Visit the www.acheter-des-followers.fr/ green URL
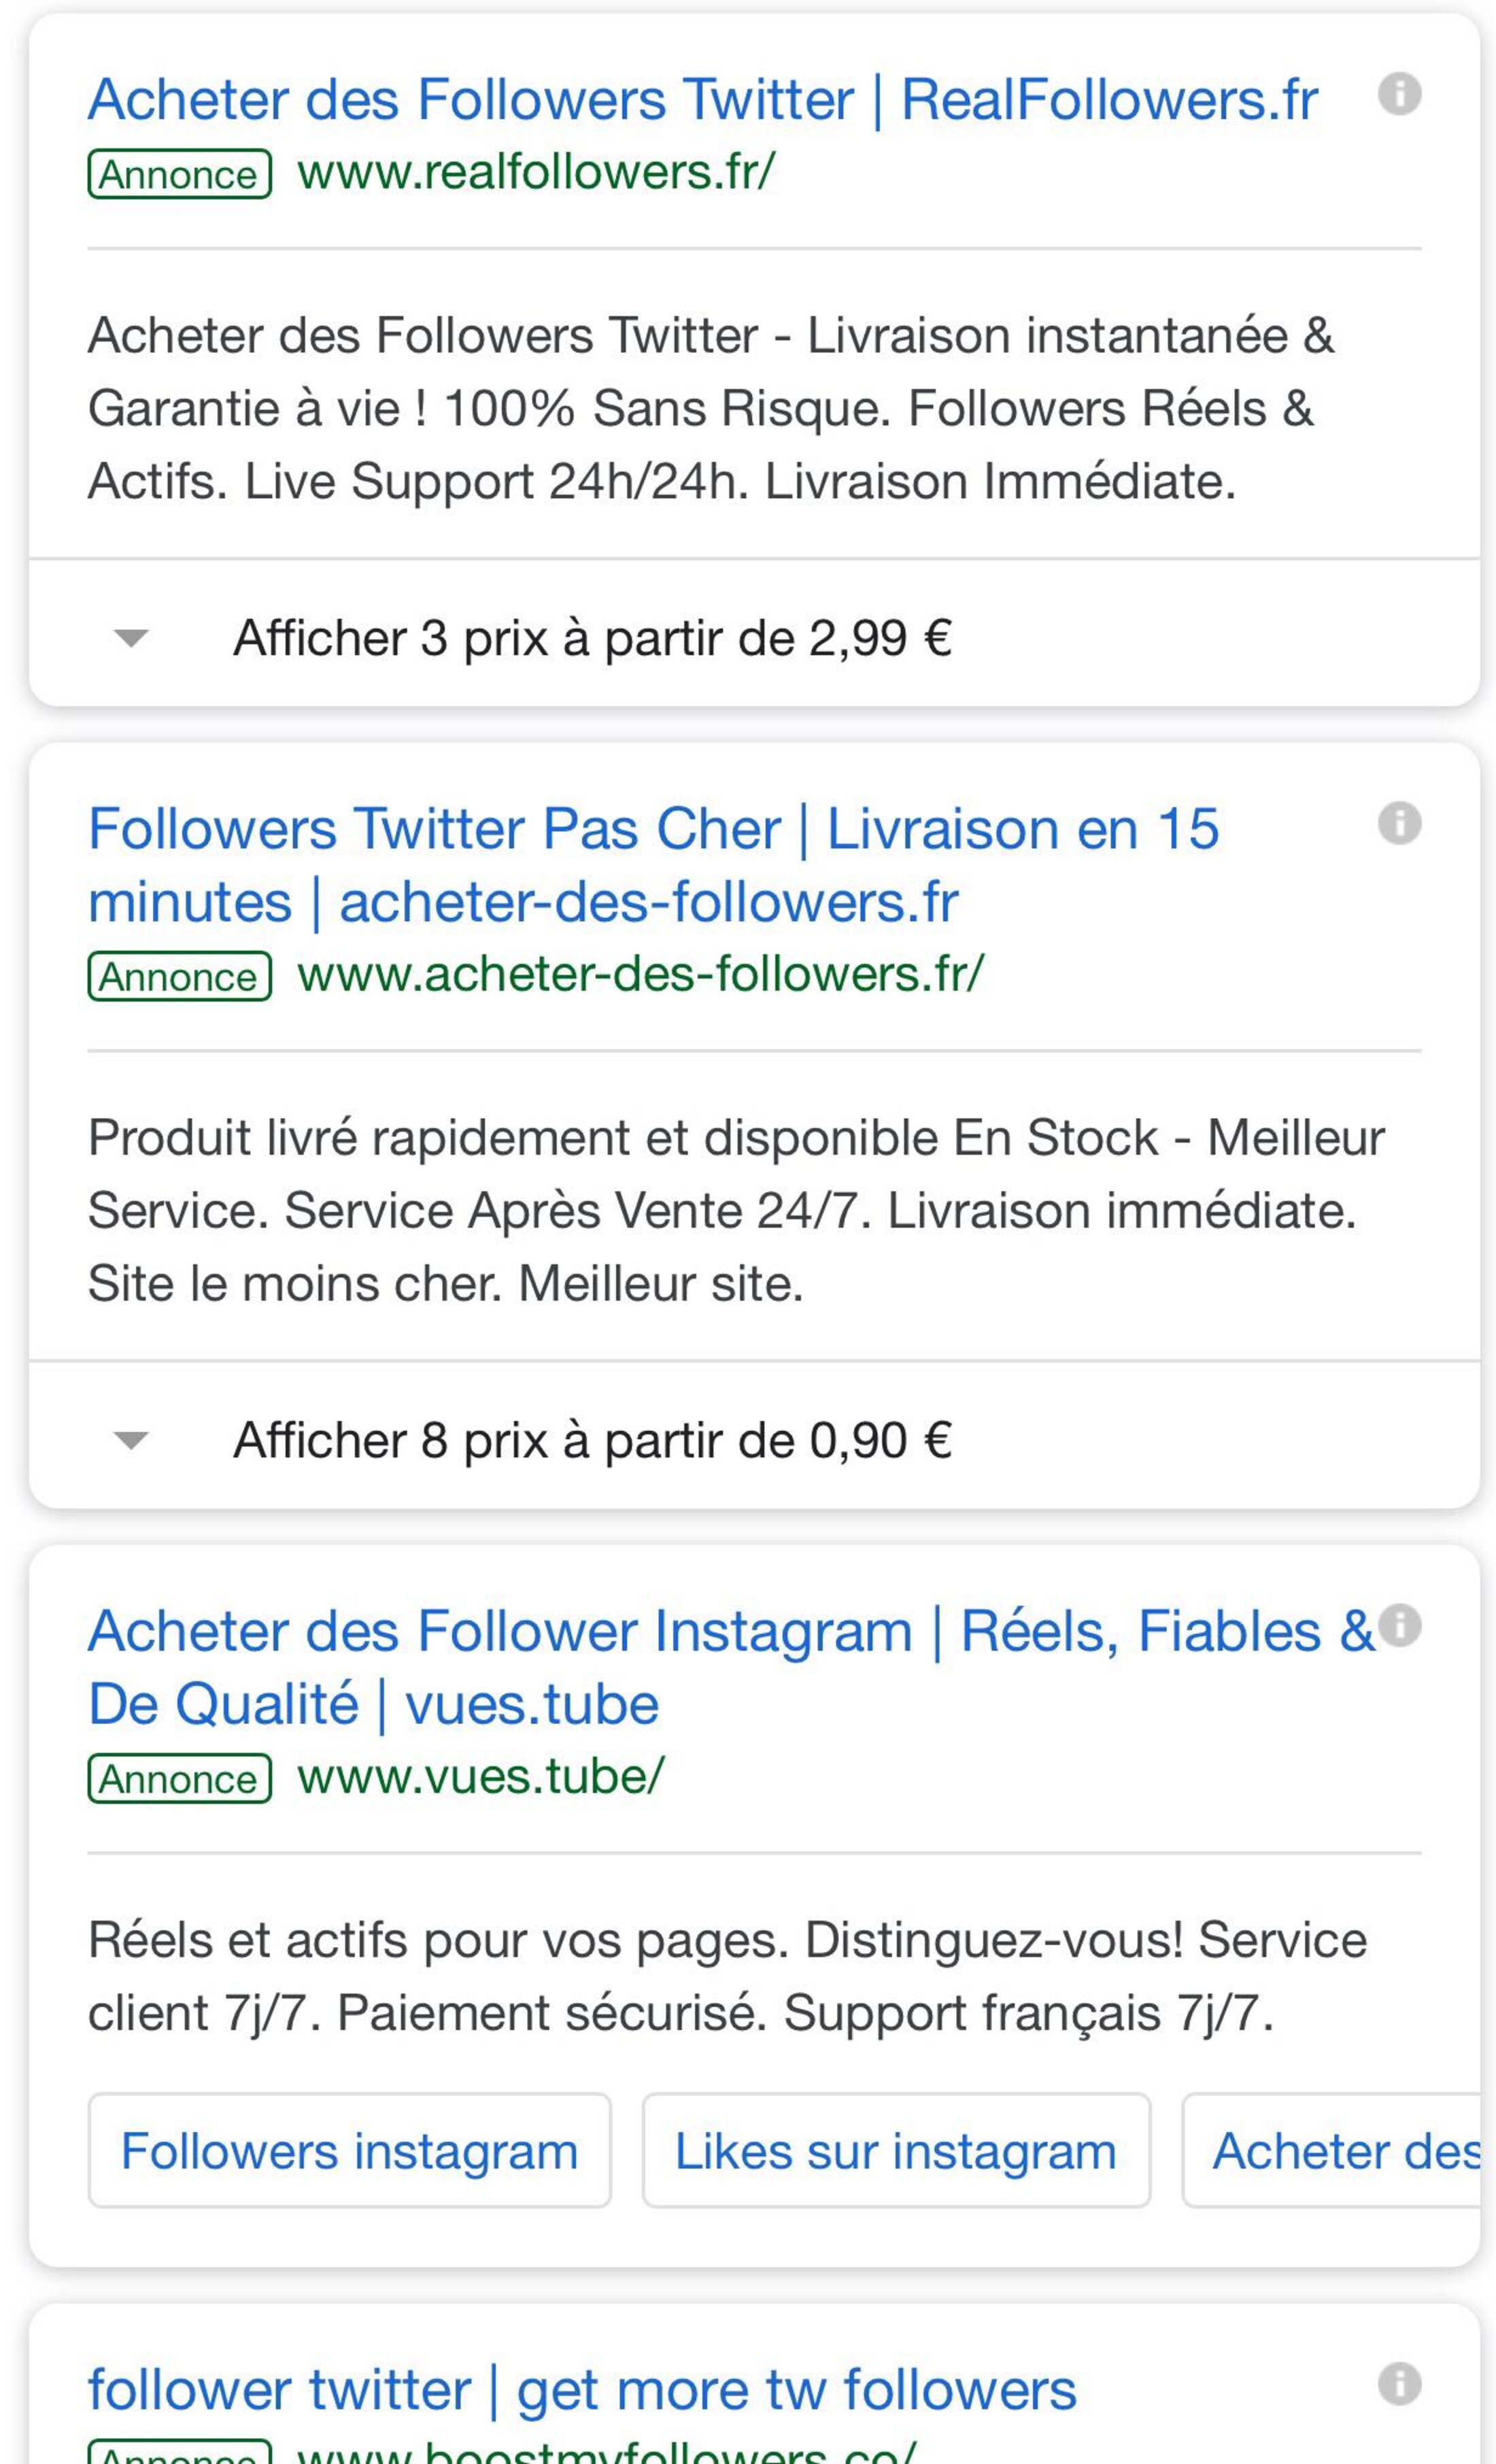The image size is (1496, 2464). (x=641, y=974)
